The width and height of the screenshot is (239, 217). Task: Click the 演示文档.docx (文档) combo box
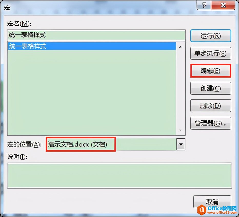(x=115, y=144)
